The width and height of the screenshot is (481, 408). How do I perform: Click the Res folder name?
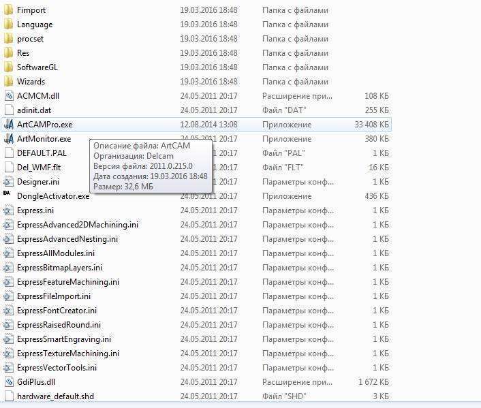point(23,53)
